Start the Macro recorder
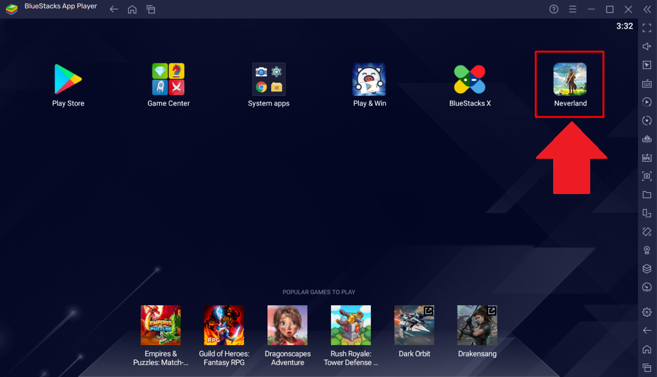This screenshot has width=657, height=377. [646, 102]
